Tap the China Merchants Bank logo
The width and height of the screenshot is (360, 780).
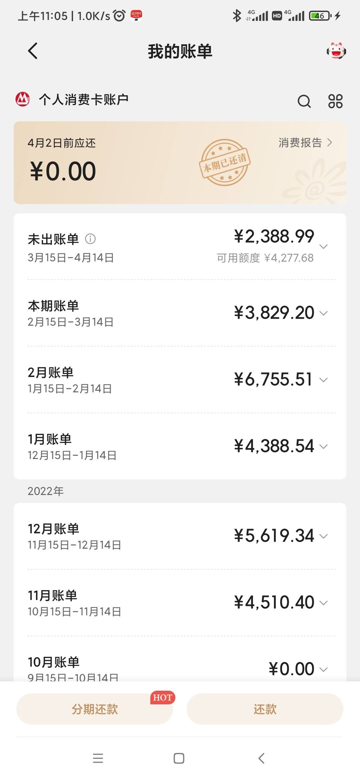pyautogui.click(x=23, y=99)
